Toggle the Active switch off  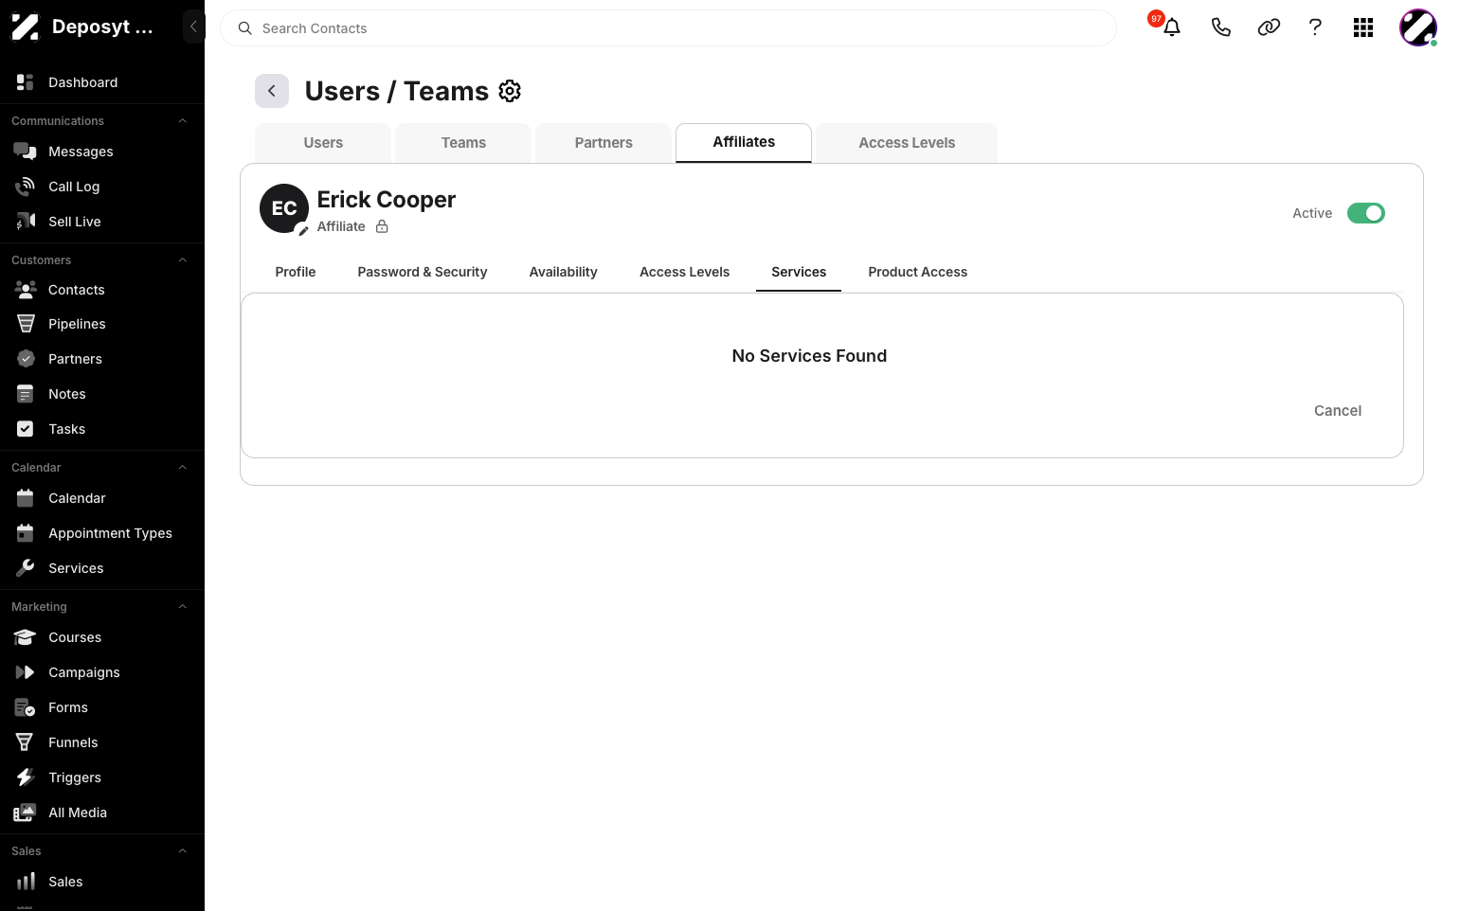[1366, 213]
